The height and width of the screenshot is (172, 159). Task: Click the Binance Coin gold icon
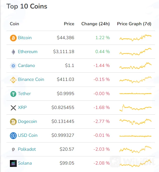pyautogui.click(x=13, y=80)
